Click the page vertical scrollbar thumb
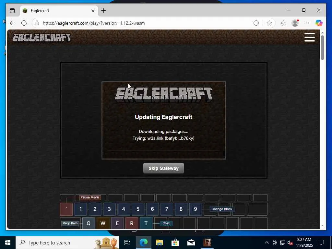Screen dimensions: 332x249 coord(322,48)
